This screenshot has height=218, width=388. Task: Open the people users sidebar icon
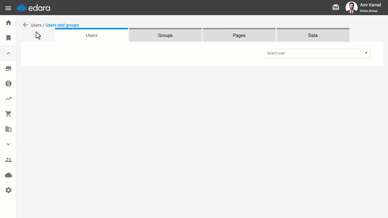coord(8,160)
